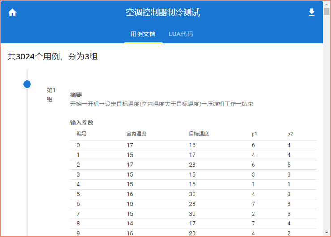The width and height of the screenshot is (331, 237).
Task: Click the heading 共3024个用例，分为3组
Action: (52, 57)
